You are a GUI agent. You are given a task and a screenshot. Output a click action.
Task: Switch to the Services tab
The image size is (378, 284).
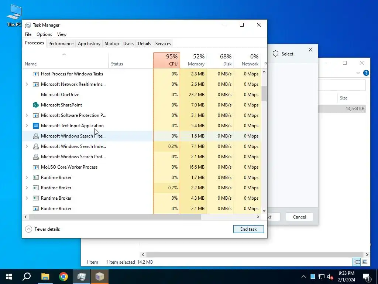point(163,44)
